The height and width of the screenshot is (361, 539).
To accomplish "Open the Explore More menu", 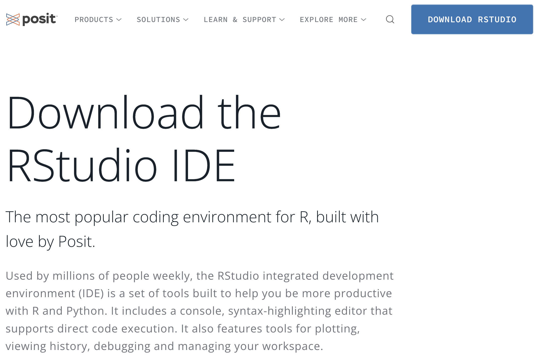I will (333, 20).
